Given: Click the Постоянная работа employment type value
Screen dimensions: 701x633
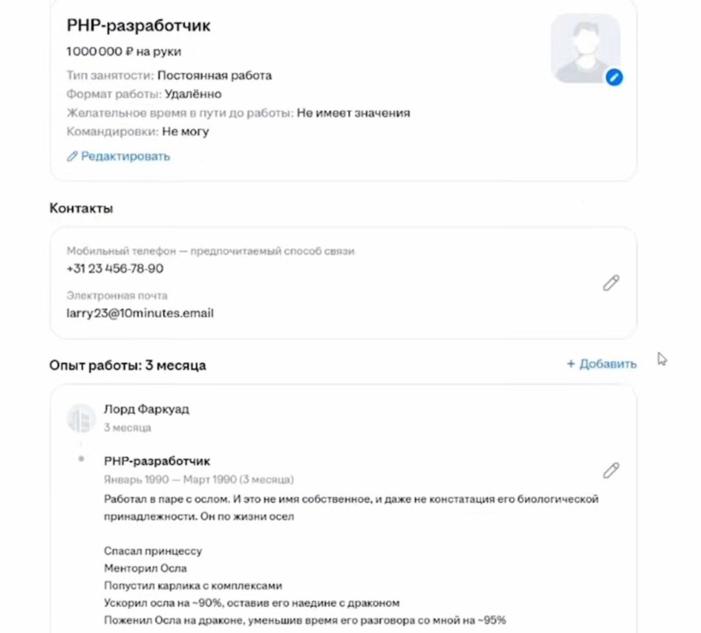Looking at the screenshot, I should [214, 75].
